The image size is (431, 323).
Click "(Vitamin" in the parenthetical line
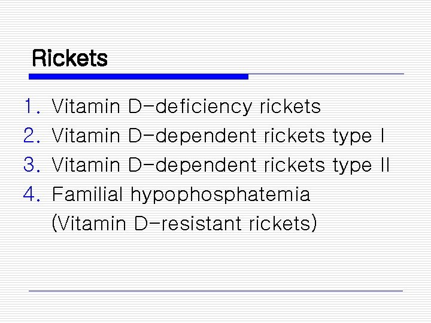click(x=90, y=224)
